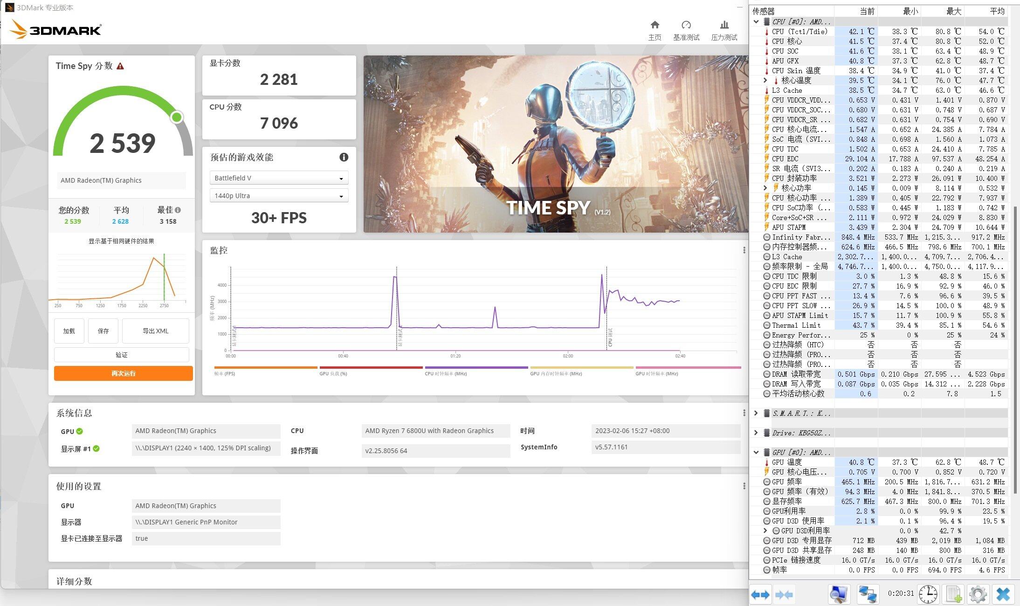Click the TIME SPY hero image
The image size is (1020, 606).
pos(556,144)
